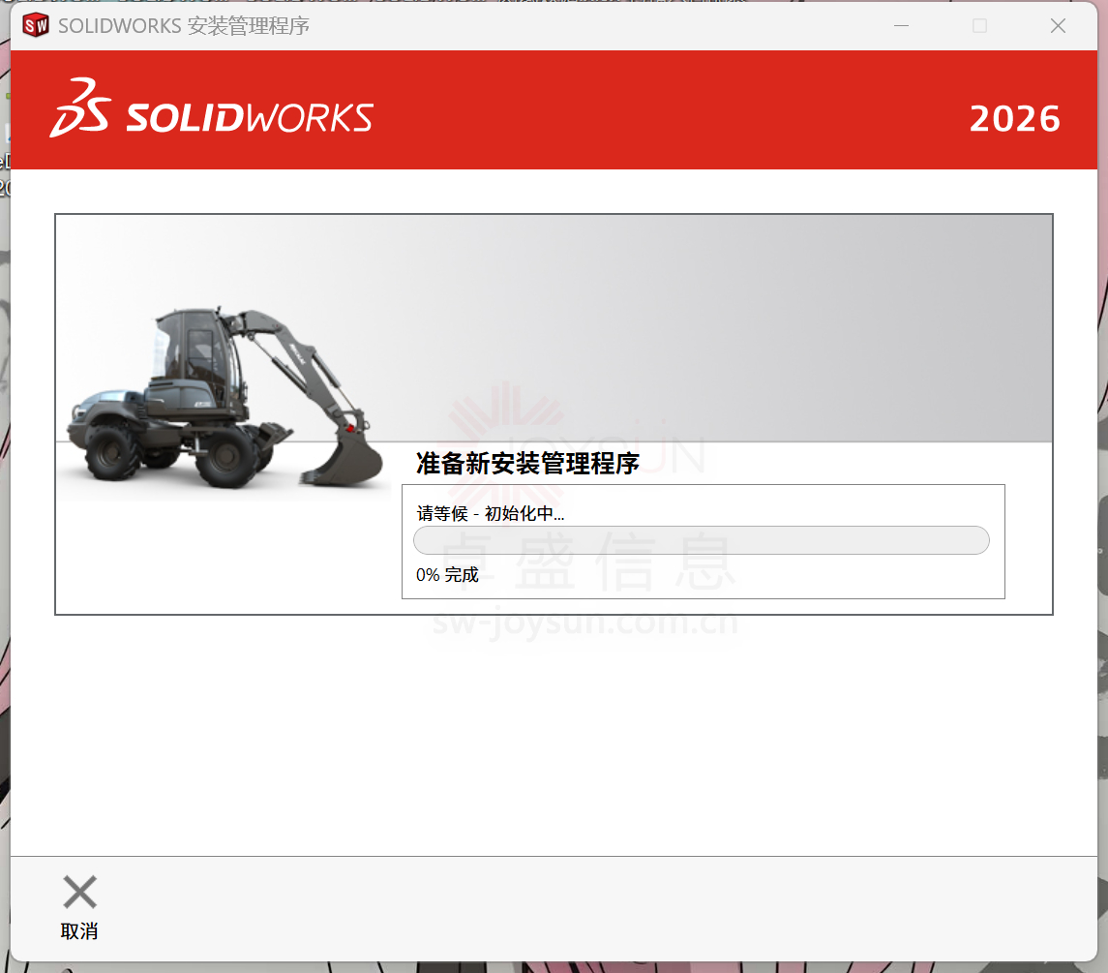Click the sw-joysun.com.cn watermark text
This screenshot has width=1108, height=973.
click(585, 623)
